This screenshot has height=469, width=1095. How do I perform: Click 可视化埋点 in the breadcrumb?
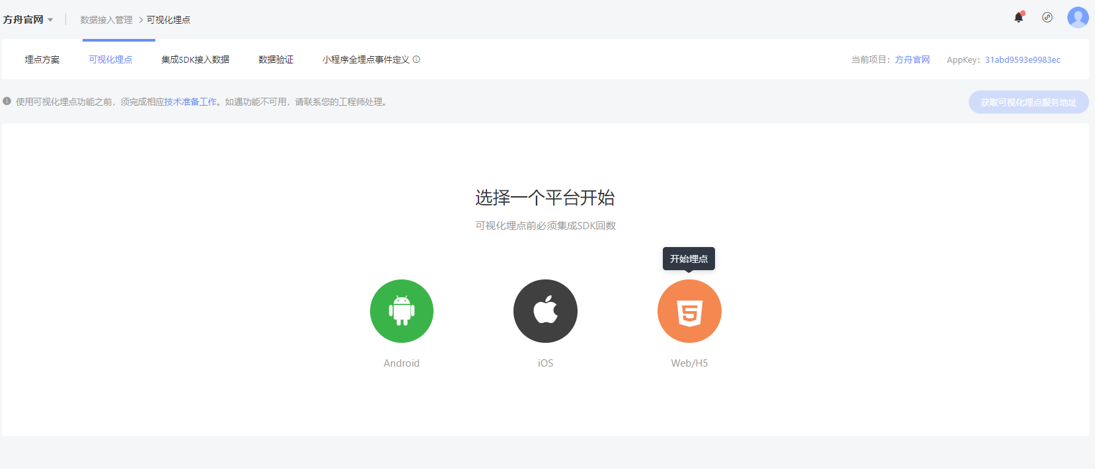(x=169, y=20)
